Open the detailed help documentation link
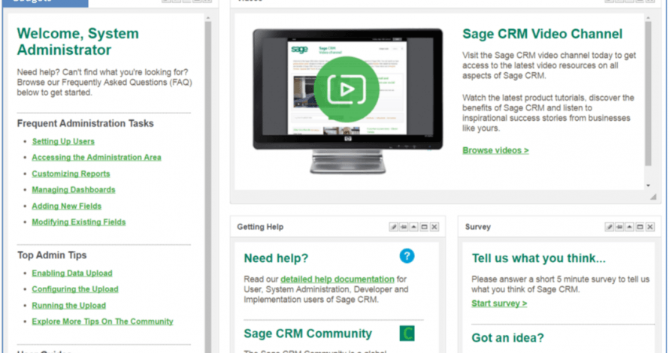The width and height of the screenshot is (669, 353). pyautogui.click(x=337, y=279)
